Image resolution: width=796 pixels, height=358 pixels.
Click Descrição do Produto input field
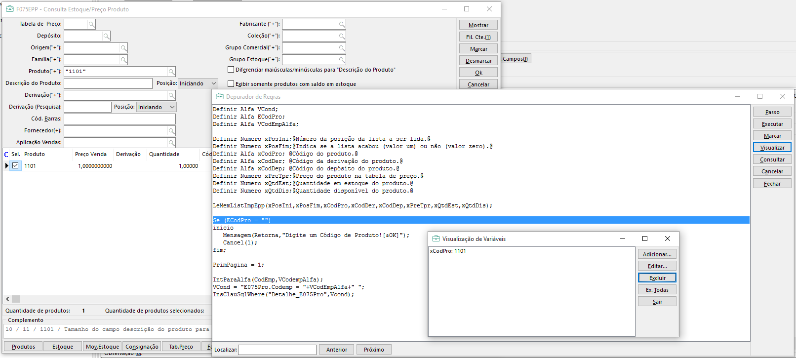pos(108,83)
